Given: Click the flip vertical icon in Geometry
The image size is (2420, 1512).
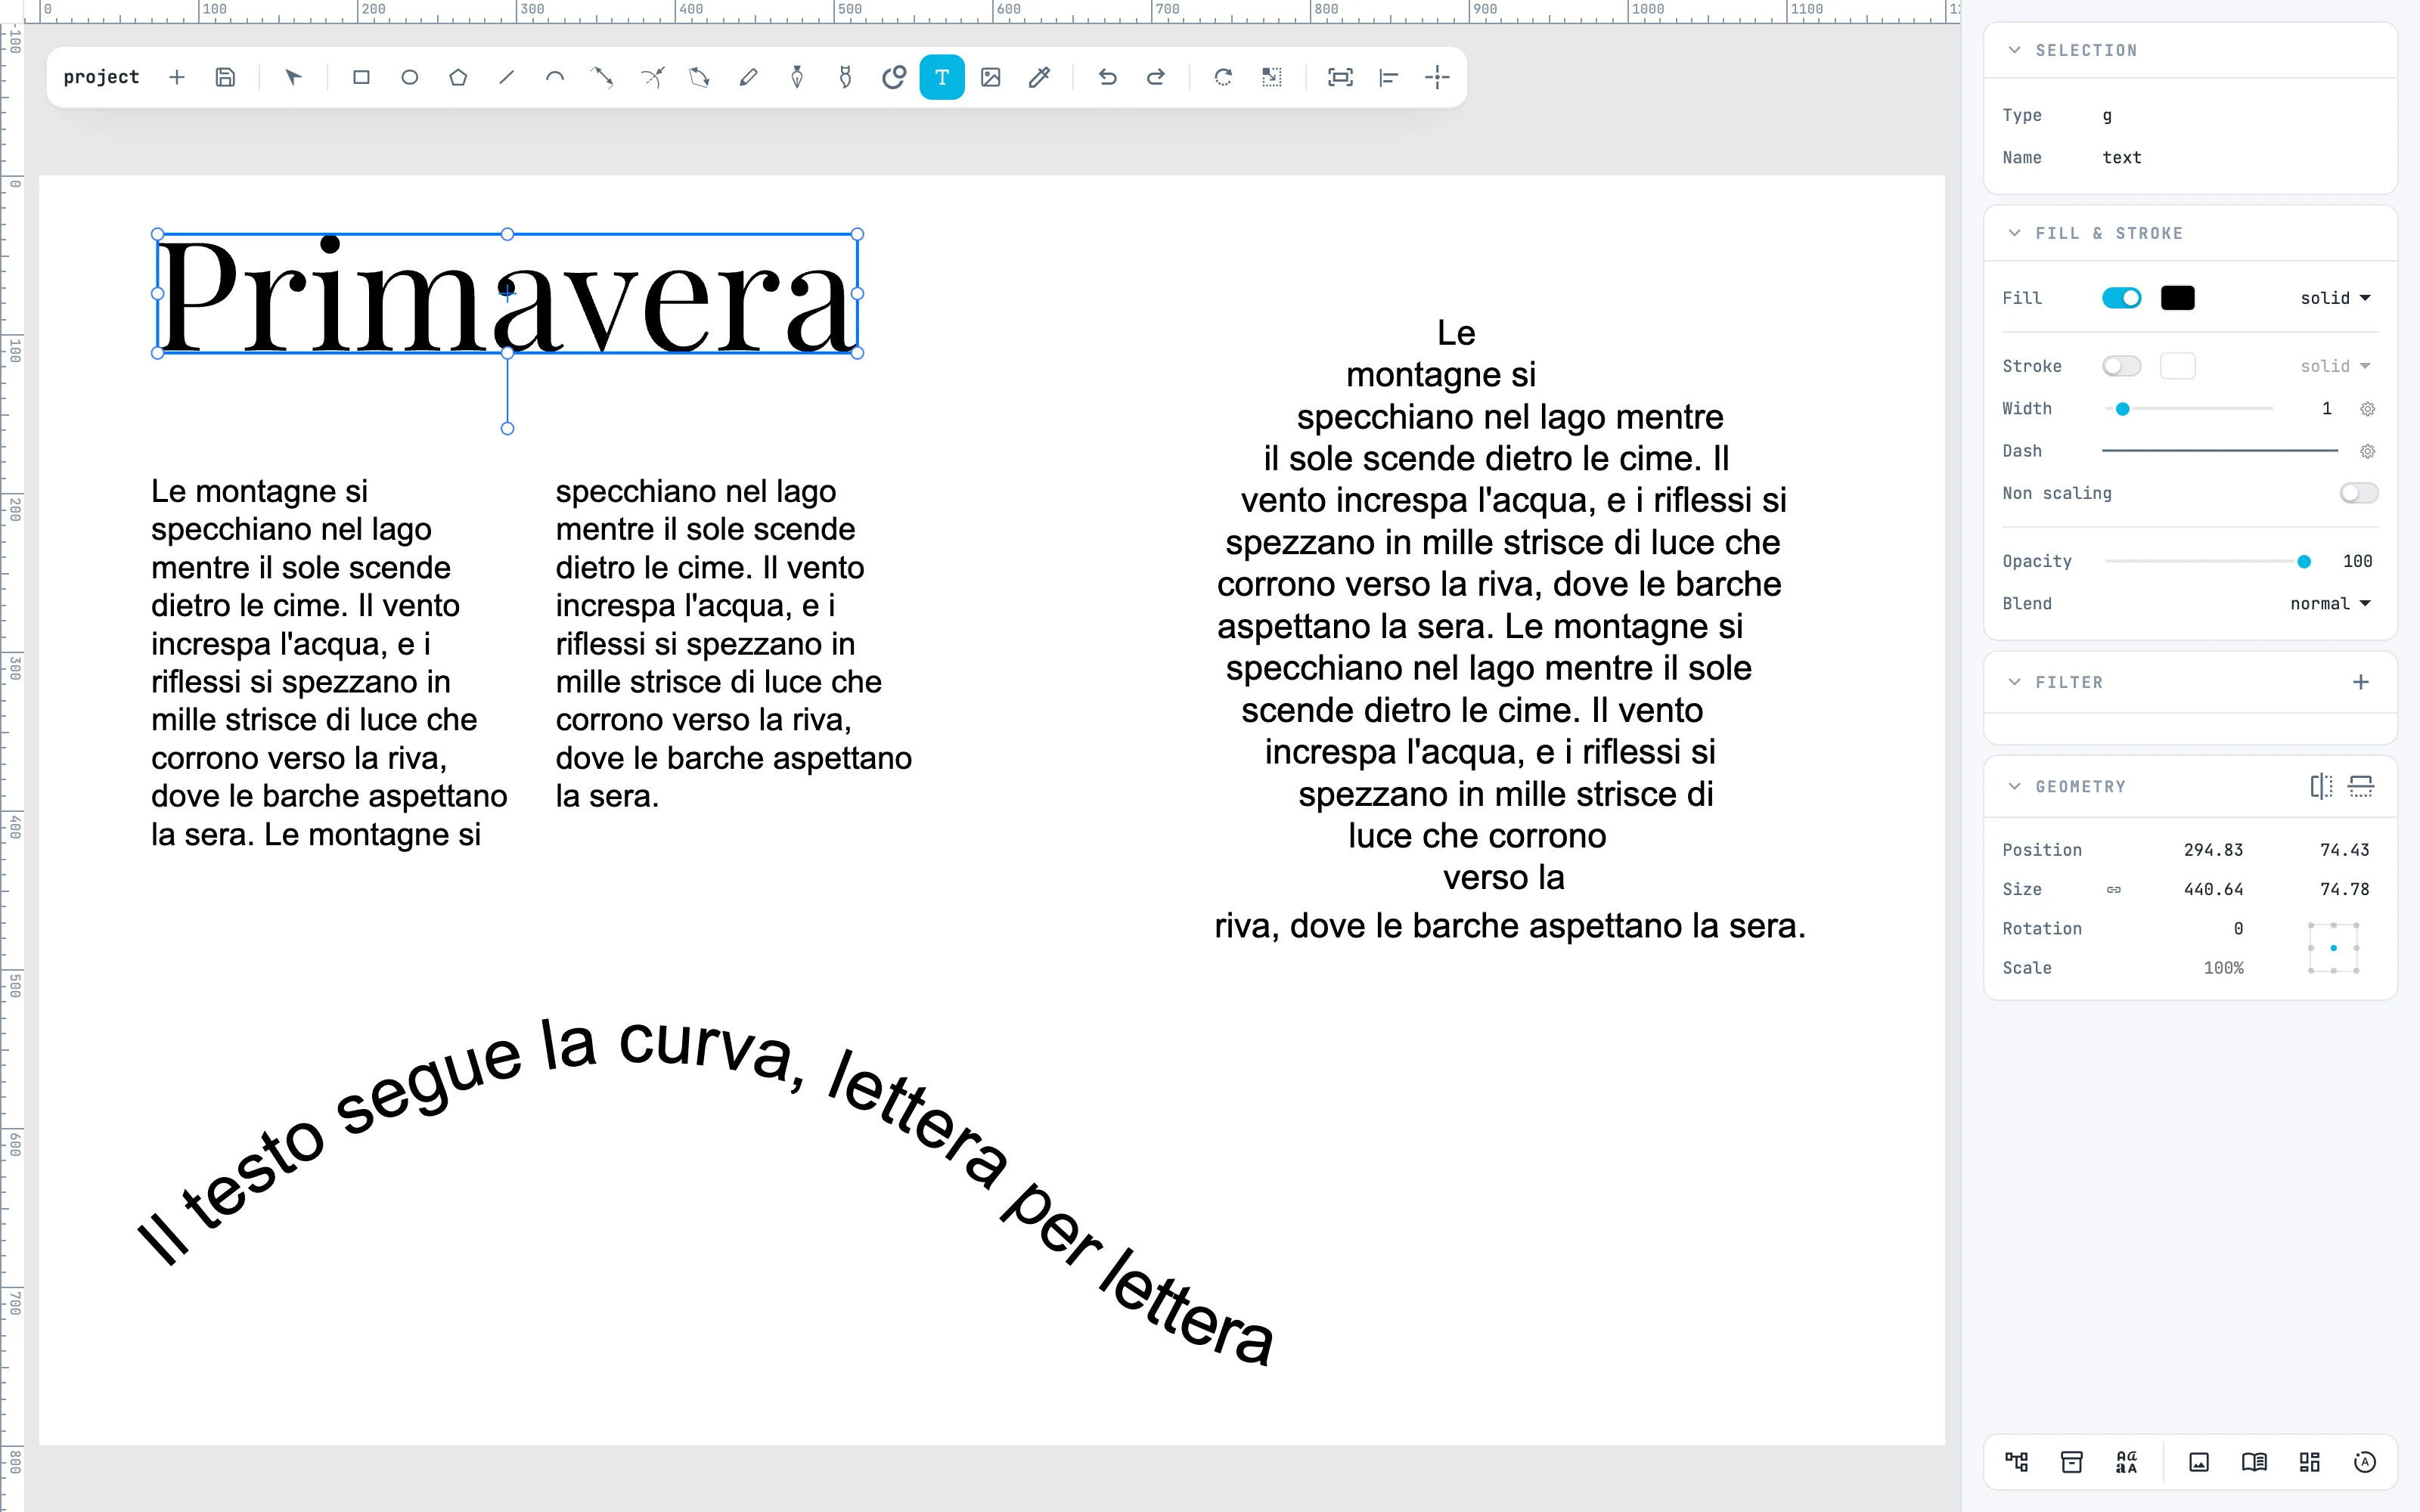Looking at the screenshot, I should pyautogui.click(x=2361, y=786).
